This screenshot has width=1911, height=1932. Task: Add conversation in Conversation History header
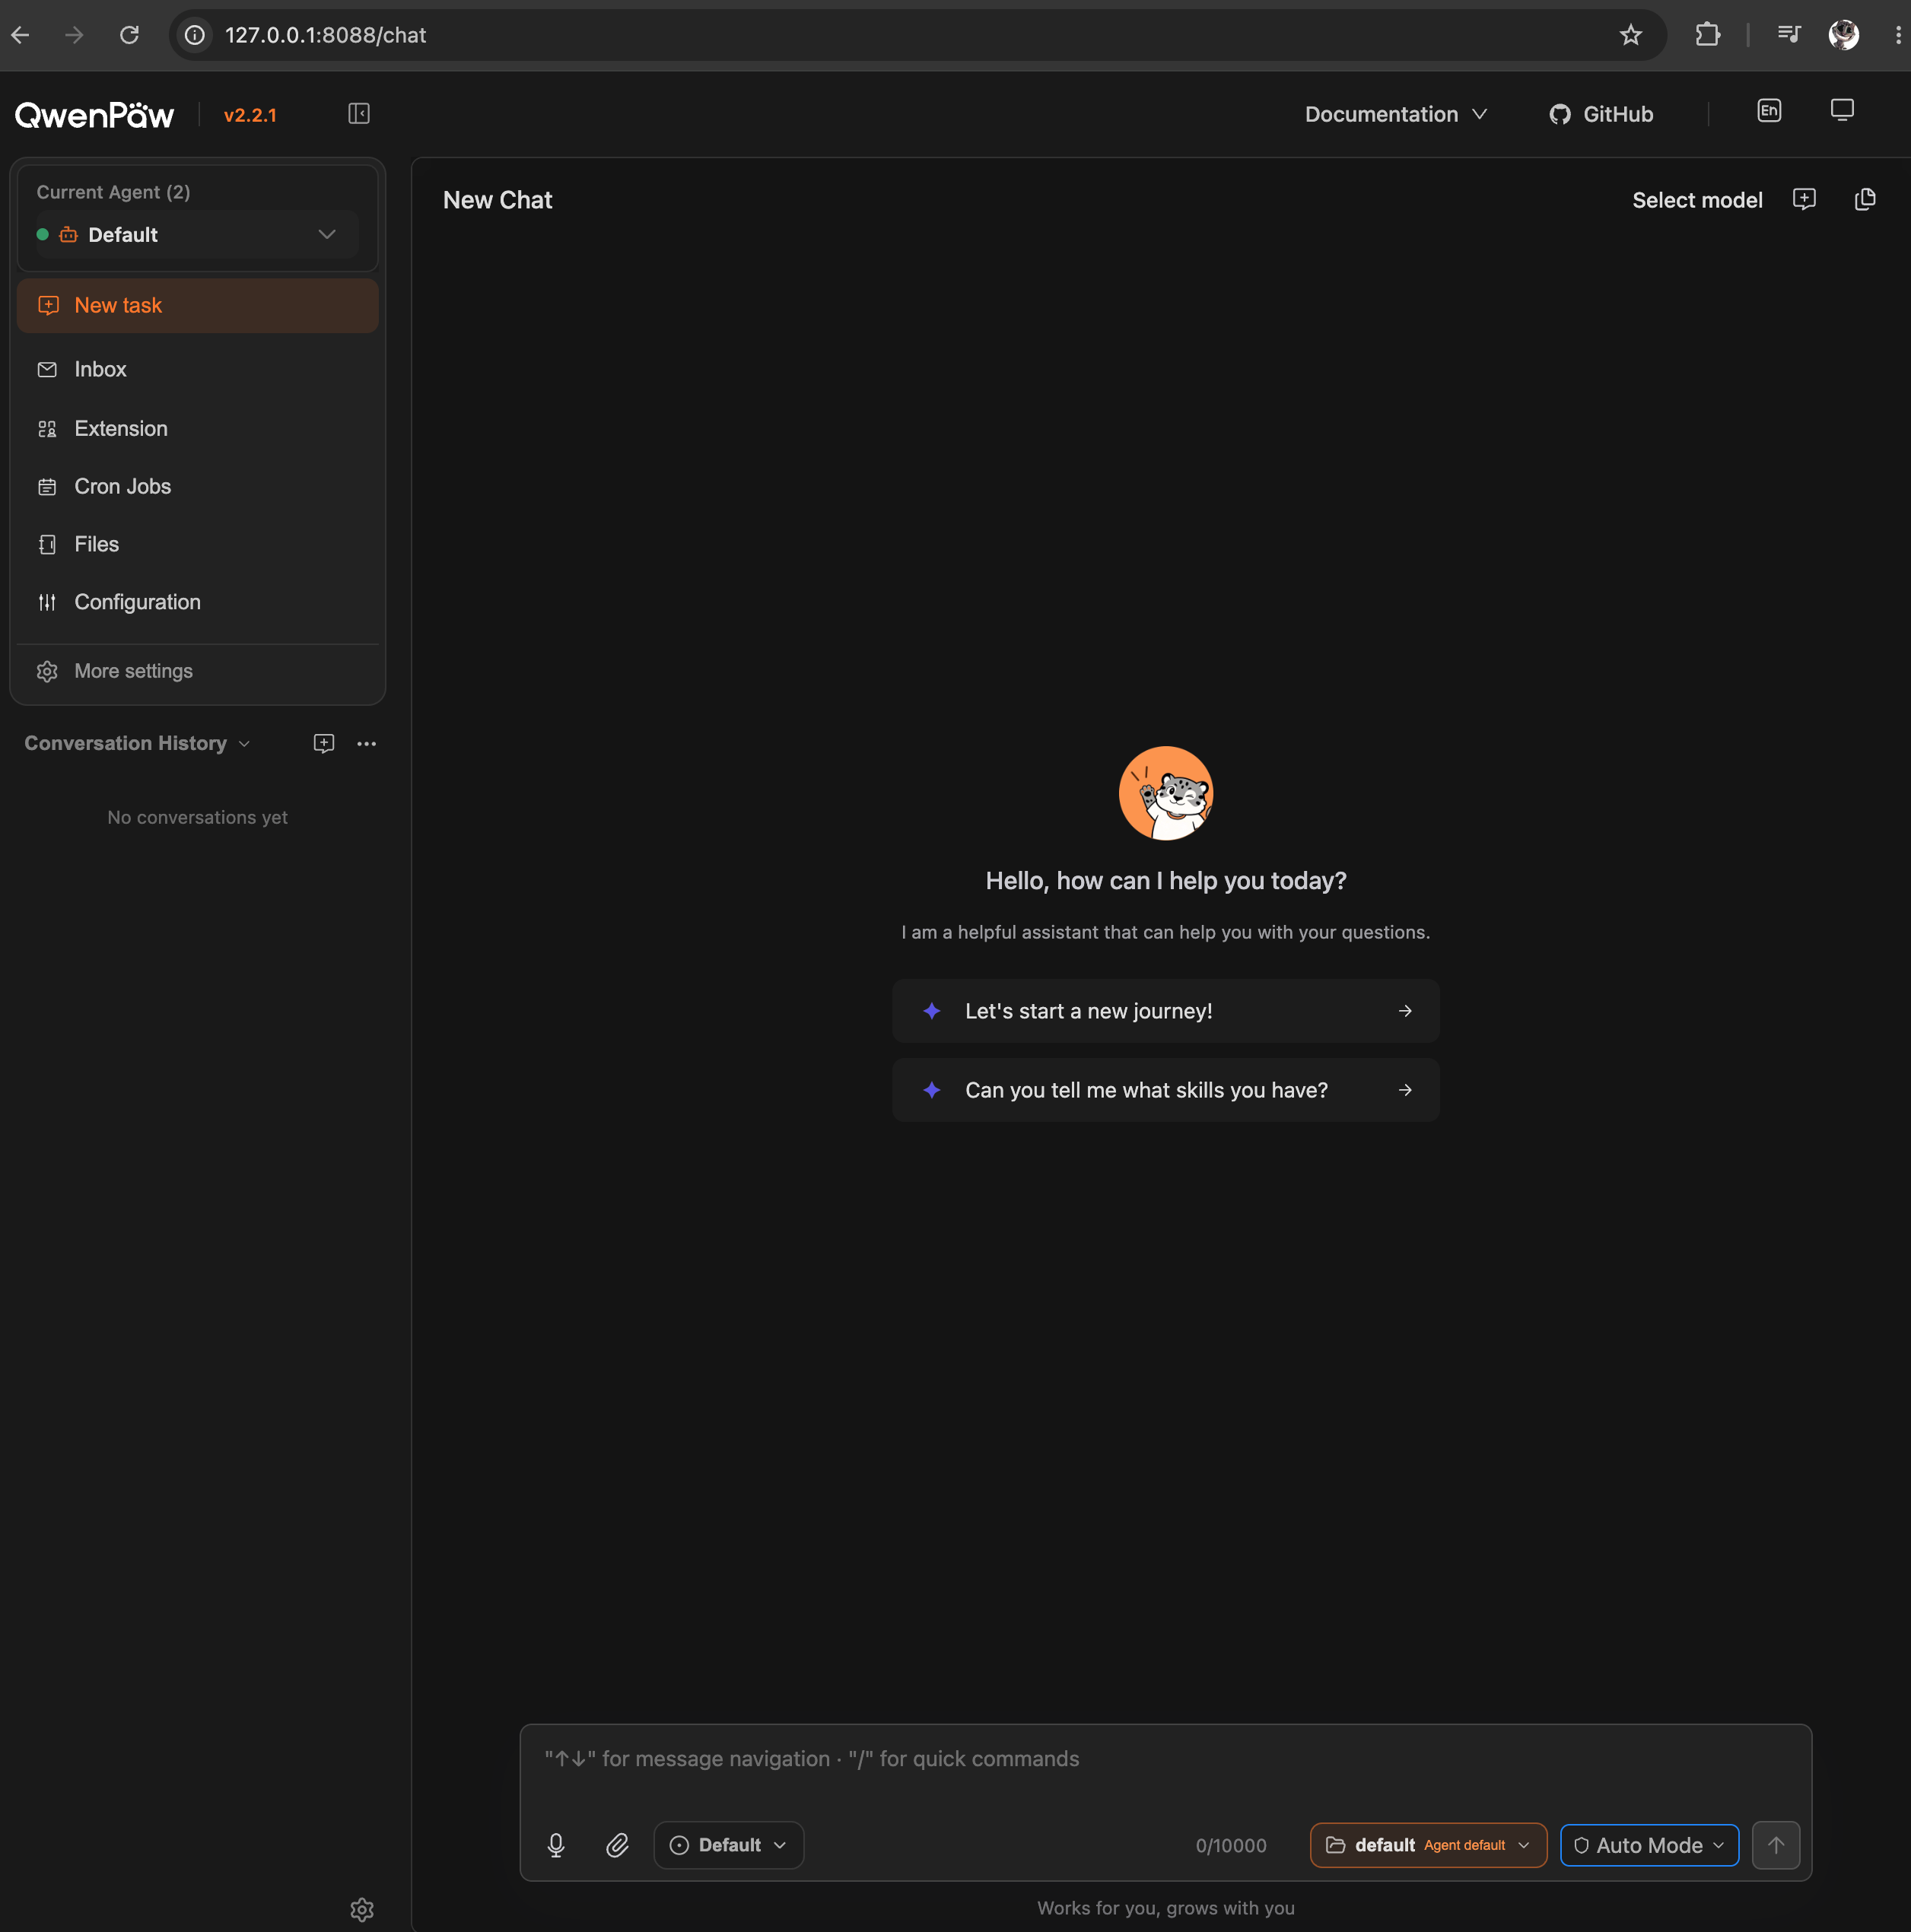click(x=324, y=743)
